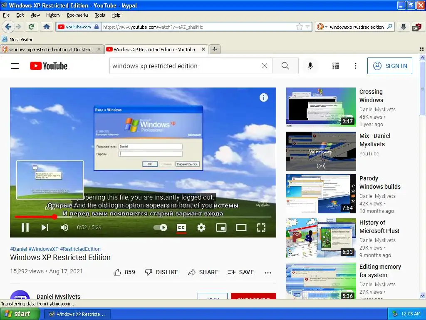The image size is (426, 320).
Task: Dislike the video
Action: click(162, 272)
